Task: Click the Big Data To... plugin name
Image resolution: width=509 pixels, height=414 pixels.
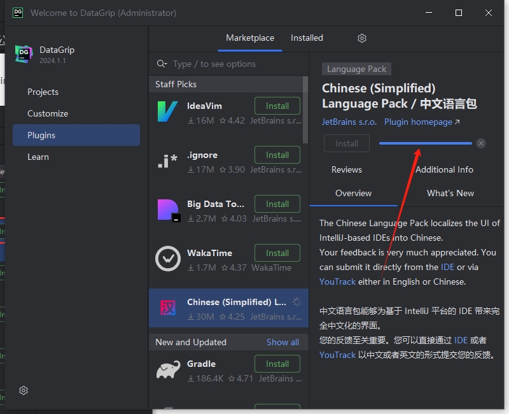Action: [215, 204]
